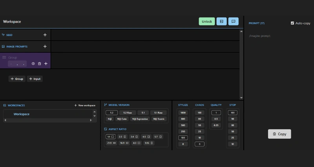Set Stylize value to 1000

pyautogui.click(x=183, y=113)
